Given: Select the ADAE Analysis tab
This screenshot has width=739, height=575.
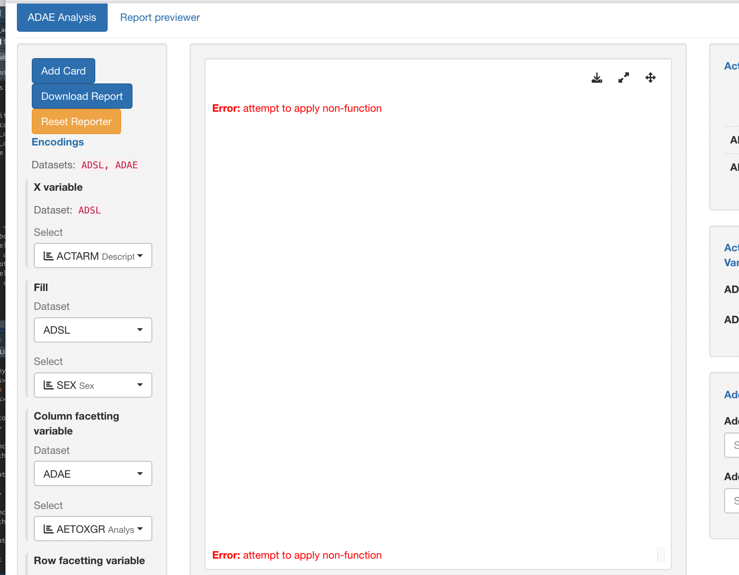Looking at the screenshot, I should [62, 17].
